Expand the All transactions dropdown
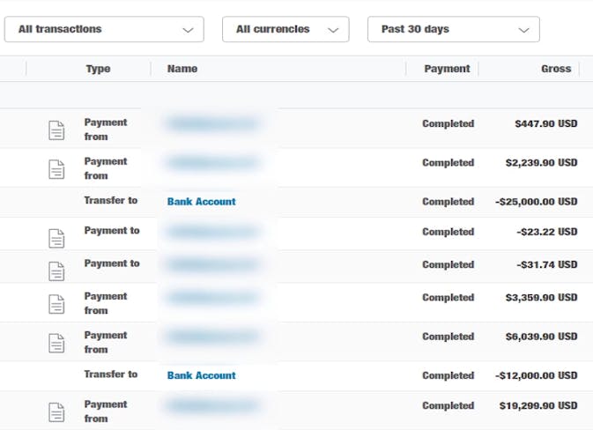 point(104,29)
